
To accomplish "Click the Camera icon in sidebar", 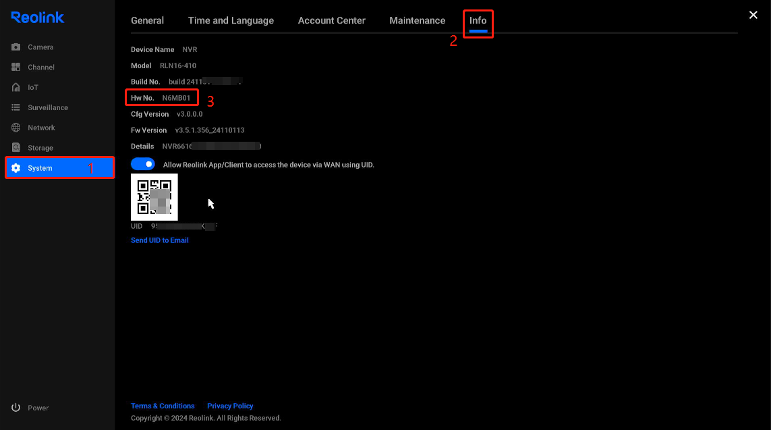I will [x=16, y=47].
